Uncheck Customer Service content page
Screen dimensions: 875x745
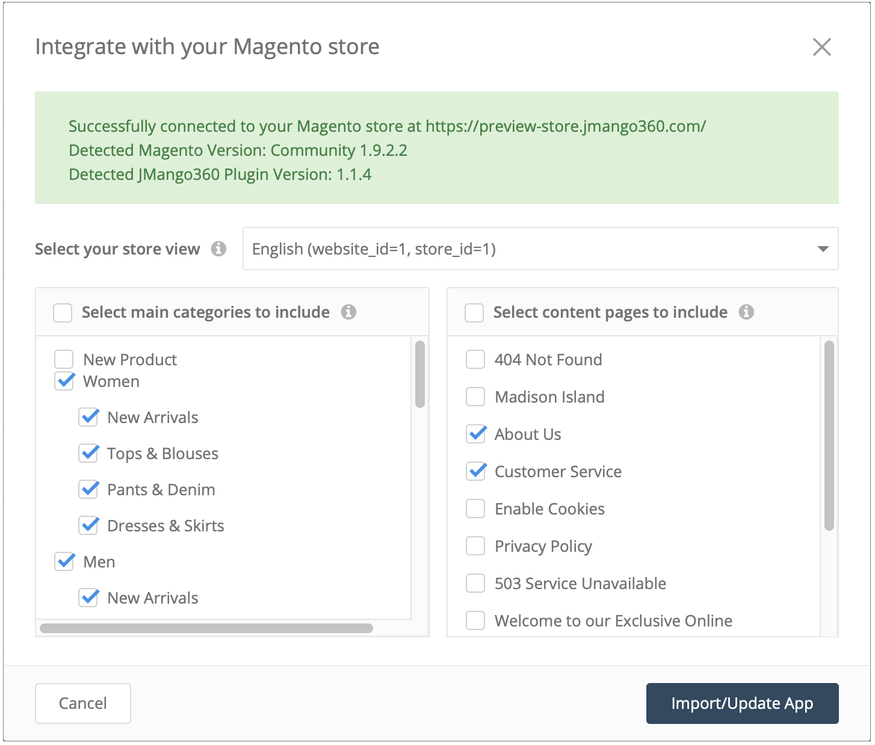click(475, 471)
